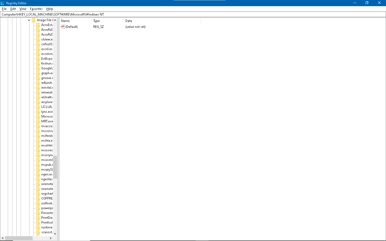Select the msfeeds key label
The width and height of the screenshot is (386, 241).
(47, 136)
